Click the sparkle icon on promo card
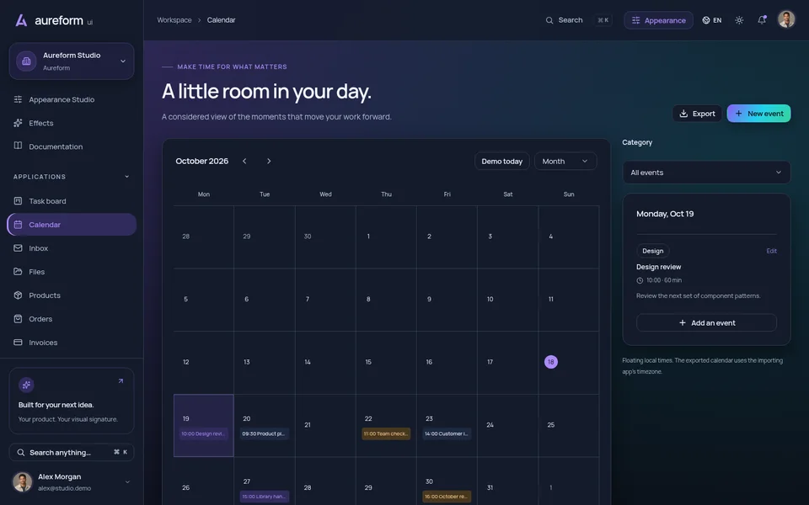809x505 pixels. (26, 385)
